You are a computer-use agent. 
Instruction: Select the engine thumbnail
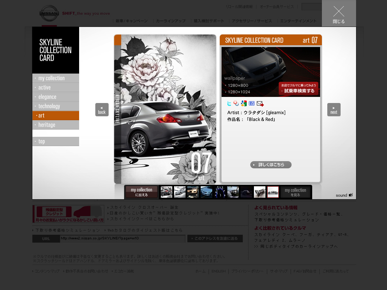[260, 192]
